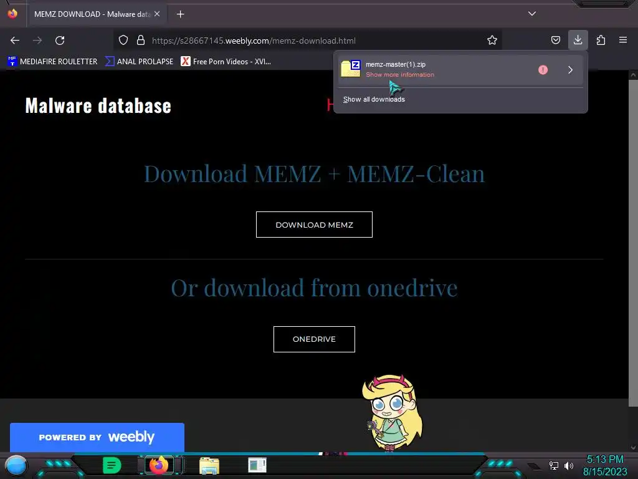This screenshot has height=479, width=638.
Task: Click the scrollbar up arrow
Action: click(633, 75)
